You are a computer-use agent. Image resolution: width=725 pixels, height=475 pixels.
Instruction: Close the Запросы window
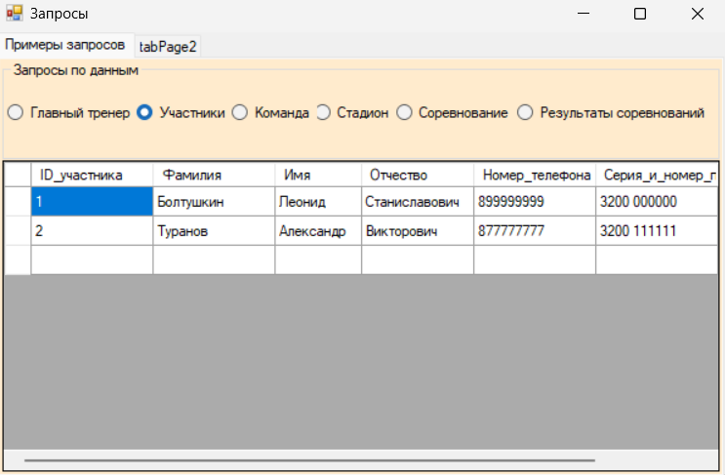698,14
